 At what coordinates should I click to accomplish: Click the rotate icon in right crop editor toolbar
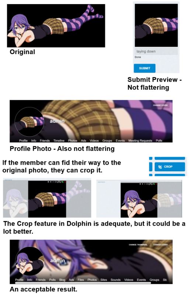coord(149,184)
